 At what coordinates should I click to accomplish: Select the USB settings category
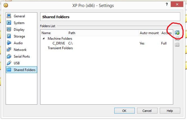coord(17,63)
